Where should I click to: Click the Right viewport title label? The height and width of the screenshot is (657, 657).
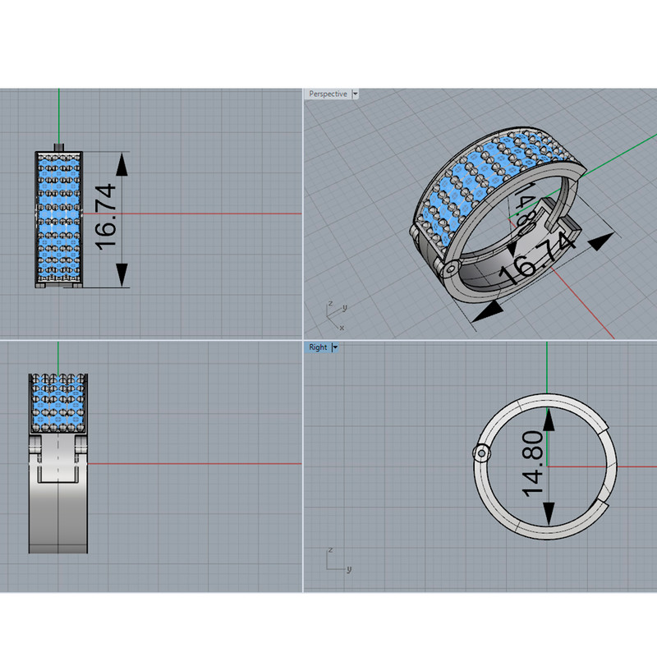click(318, 347)
